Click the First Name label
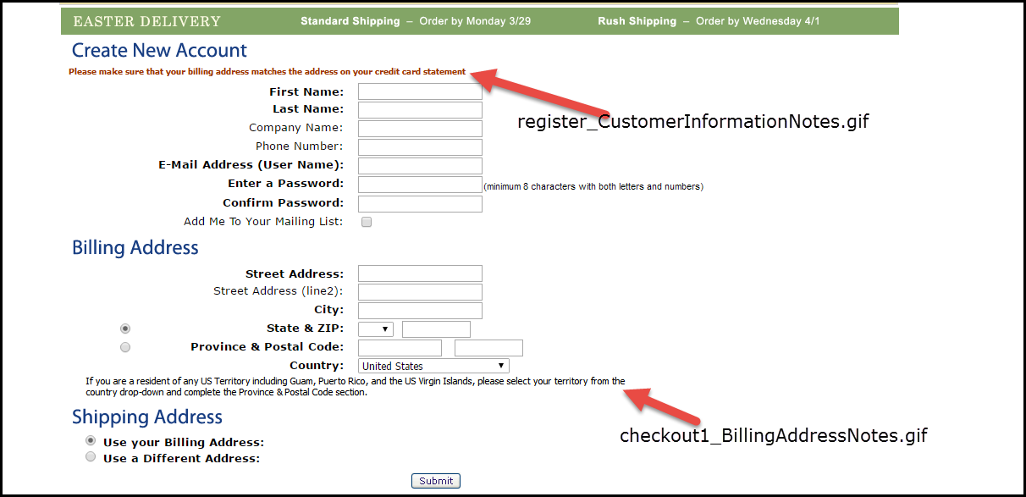This screenshot has width=1026, height=497. 306,92
